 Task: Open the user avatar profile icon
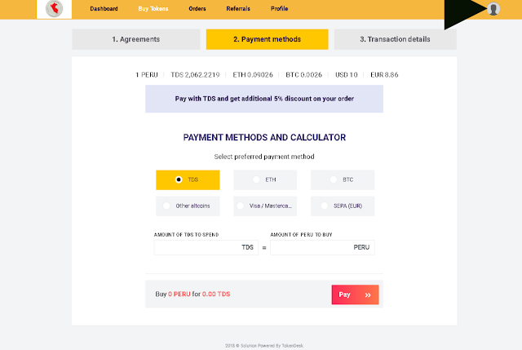[493, 9]
